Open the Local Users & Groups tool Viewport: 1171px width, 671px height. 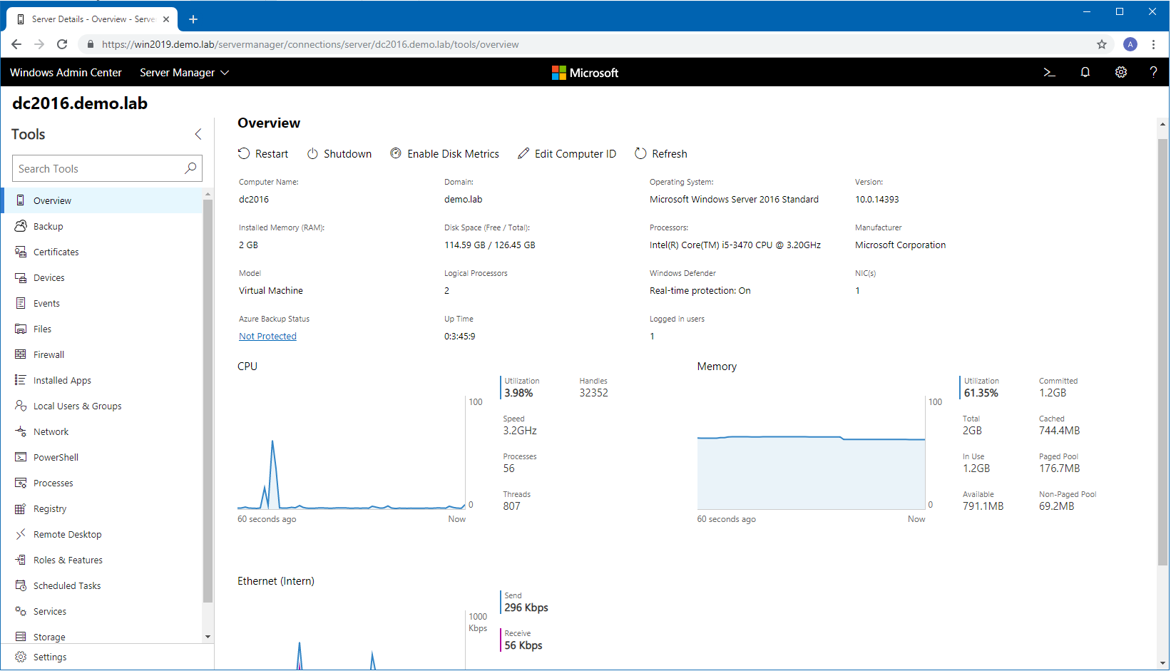pyautogui.click(x=77, y=406)
